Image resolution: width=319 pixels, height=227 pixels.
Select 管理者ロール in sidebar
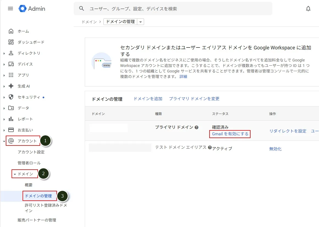(x=29, y=163)
